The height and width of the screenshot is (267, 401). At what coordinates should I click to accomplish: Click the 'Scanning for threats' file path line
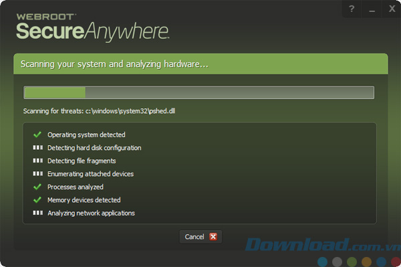pyautogui.click(x=99, y=111)
